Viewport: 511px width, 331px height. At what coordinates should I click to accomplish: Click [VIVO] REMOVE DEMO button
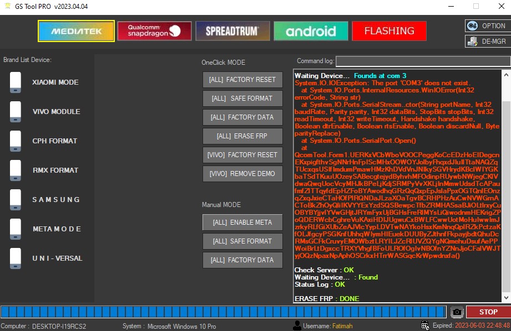[242, 174]
